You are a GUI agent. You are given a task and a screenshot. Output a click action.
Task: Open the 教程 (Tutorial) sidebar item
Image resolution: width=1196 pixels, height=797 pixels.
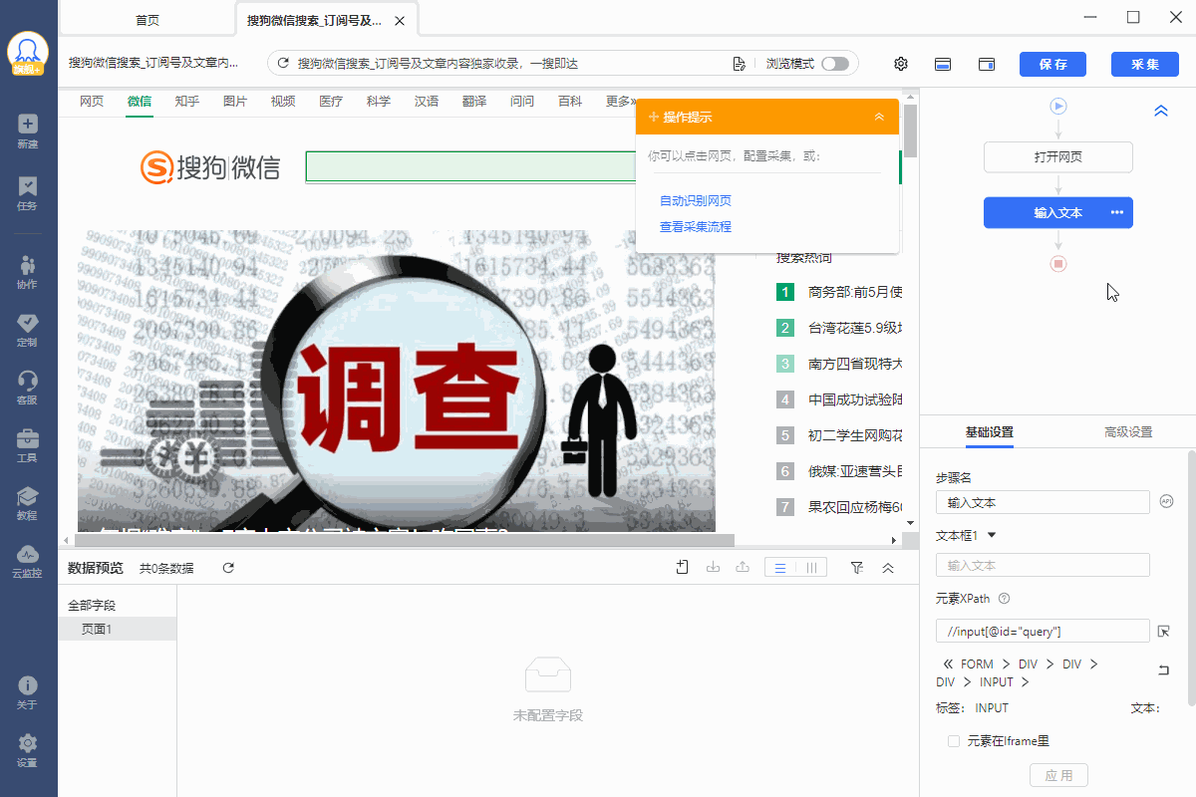[x=28, y=503]
